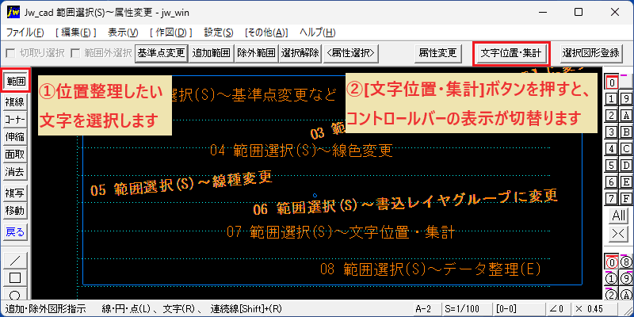The width and height of the screenshot is (634, 317).
Task: Toggle the 切取り選択 checkbox
Action: pyautogui.click(x=10, y=53)
